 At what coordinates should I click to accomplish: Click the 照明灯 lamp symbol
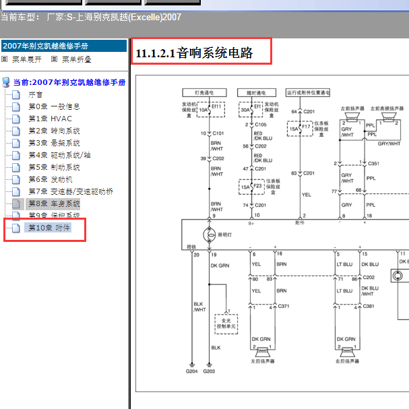pyautogui.click(x=209, y=234)
